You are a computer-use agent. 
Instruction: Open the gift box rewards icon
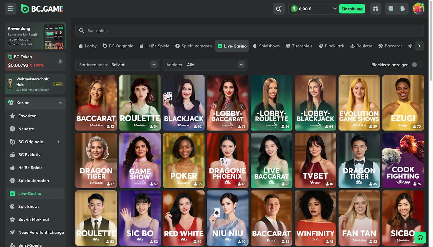click(376, 9)
